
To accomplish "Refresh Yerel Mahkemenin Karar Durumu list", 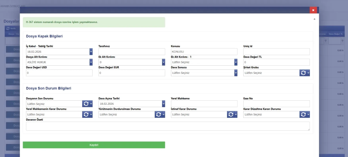I will click(x=86, y=115).
